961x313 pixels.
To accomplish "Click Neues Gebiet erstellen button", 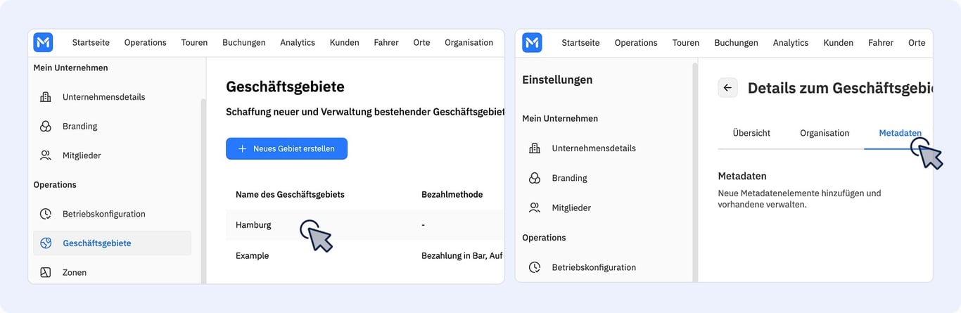I will pos(286,148).
